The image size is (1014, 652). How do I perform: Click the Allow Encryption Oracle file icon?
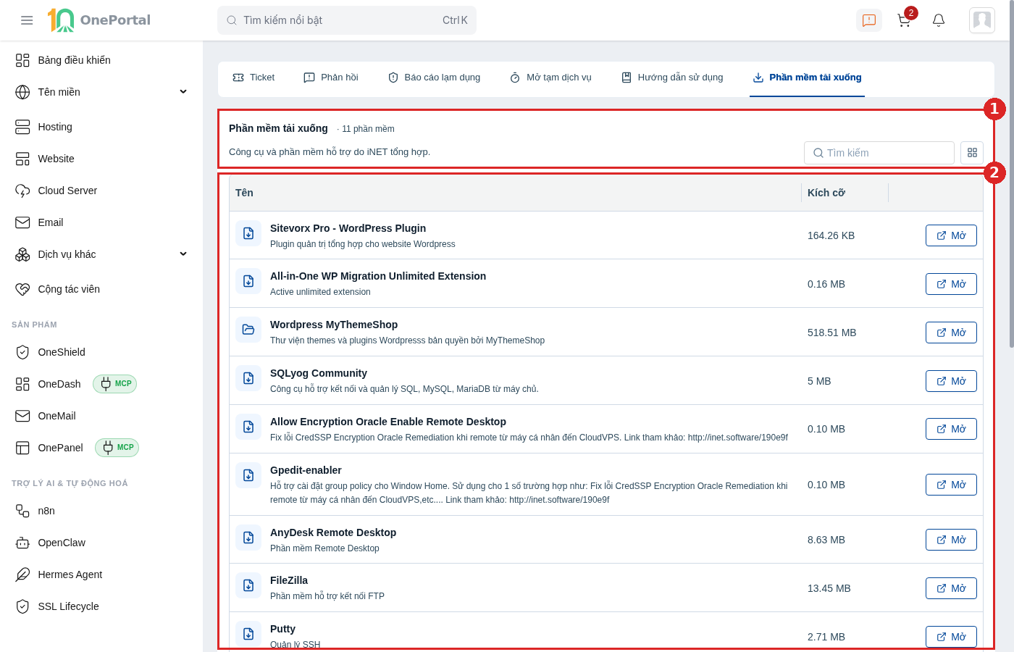point(248,427)
